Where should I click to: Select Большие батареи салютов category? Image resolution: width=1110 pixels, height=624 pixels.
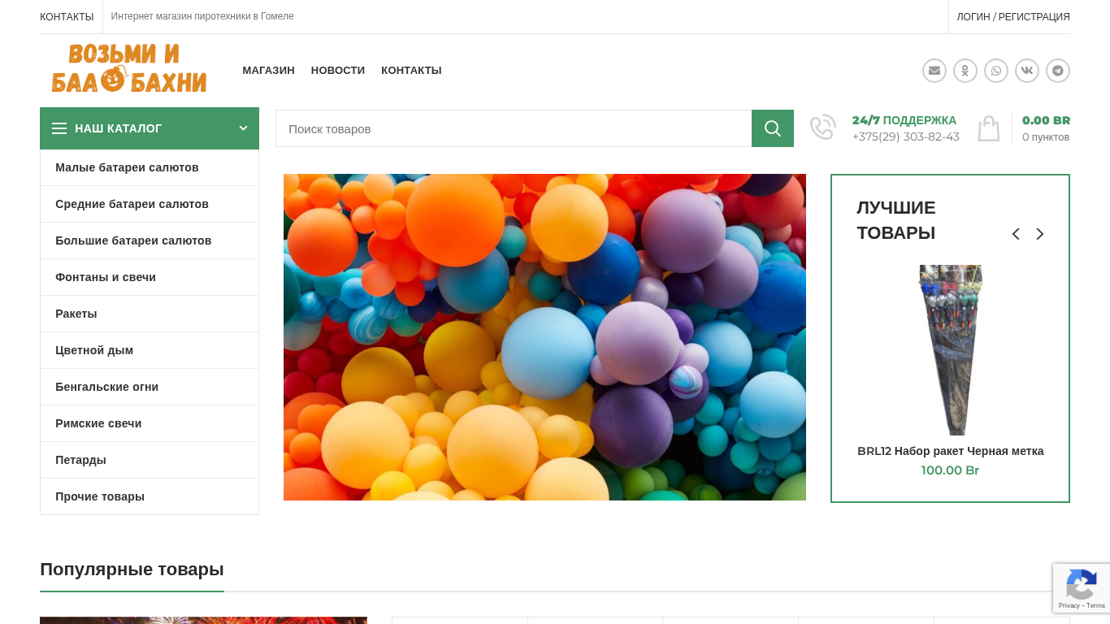click(x=150, y=240)
